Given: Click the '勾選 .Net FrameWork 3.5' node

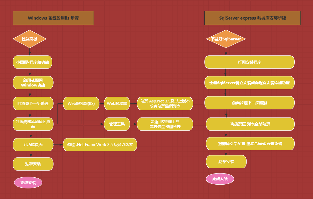Looking at the screenshot, I should pyautogui.click(x=100, y=145).
